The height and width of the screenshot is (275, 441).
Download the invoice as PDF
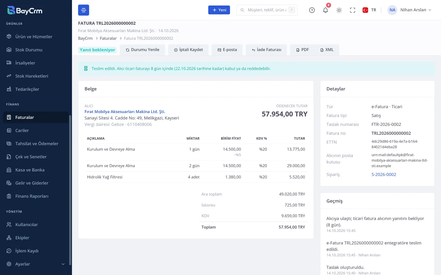coord(302,50)
